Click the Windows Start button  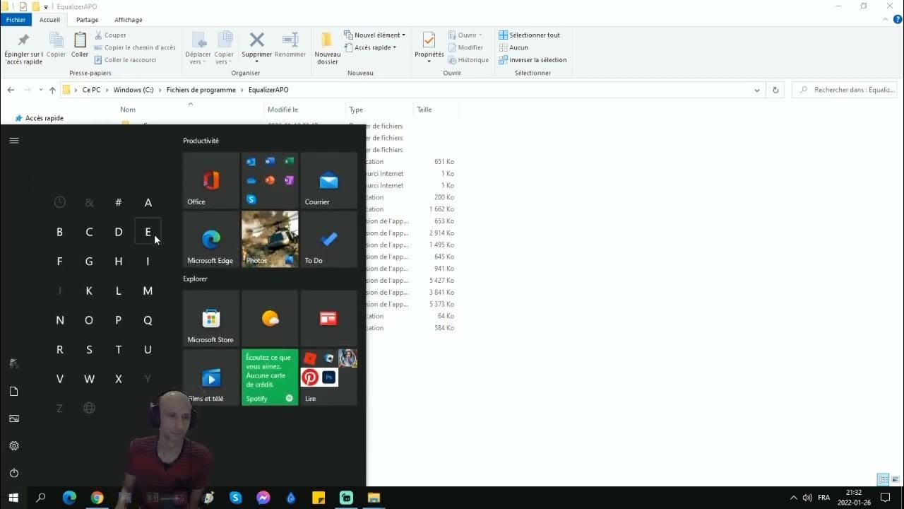click(x=13, y=498)
